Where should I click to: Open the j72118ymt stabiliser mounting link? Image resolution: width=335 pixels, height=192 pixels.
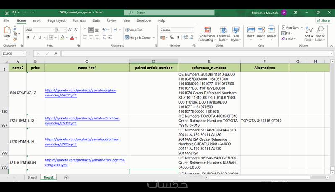82,121
